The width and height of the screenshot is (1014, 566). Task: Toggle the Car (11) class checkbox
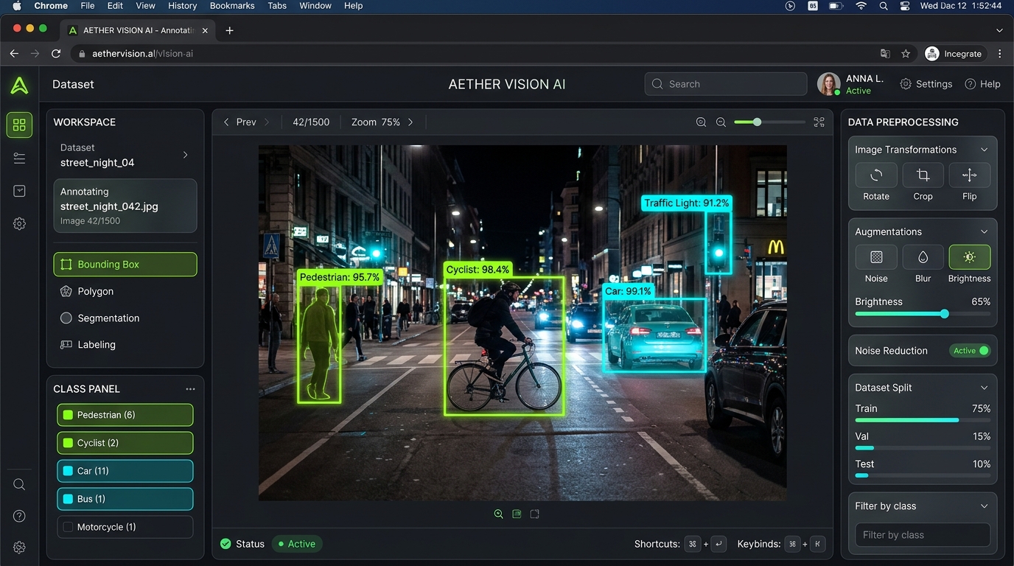[x=69, y=471]
